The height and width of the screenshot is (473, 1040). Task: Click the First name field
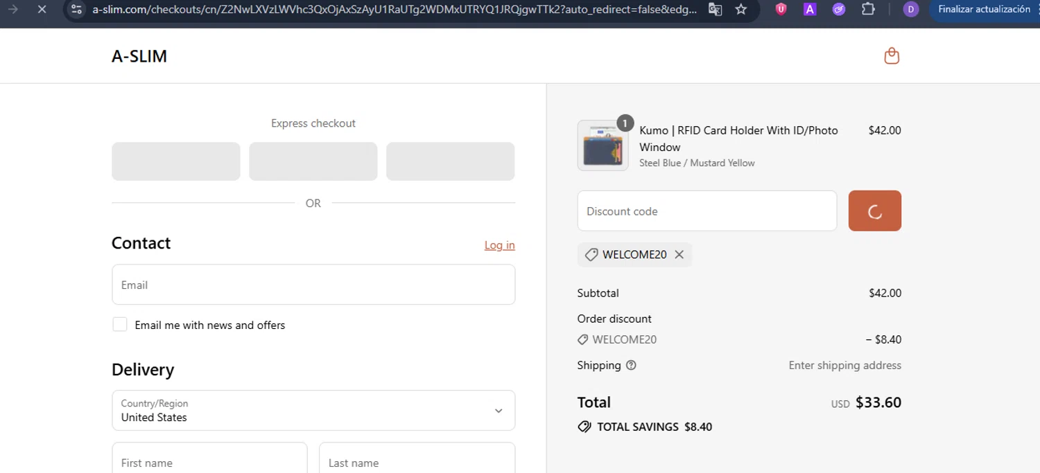(209, 458)
